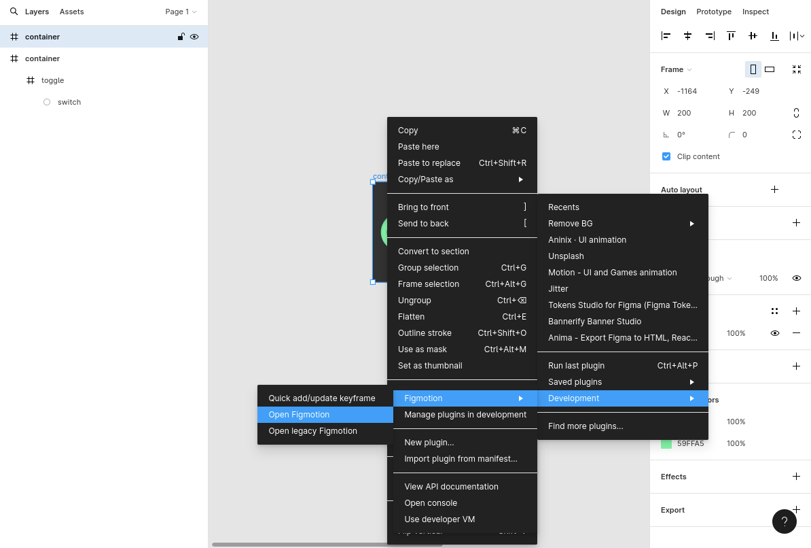Click Open Figmotion
This screenshot has width=811, height=548.
pyautogui.click(x=325, y=414)
